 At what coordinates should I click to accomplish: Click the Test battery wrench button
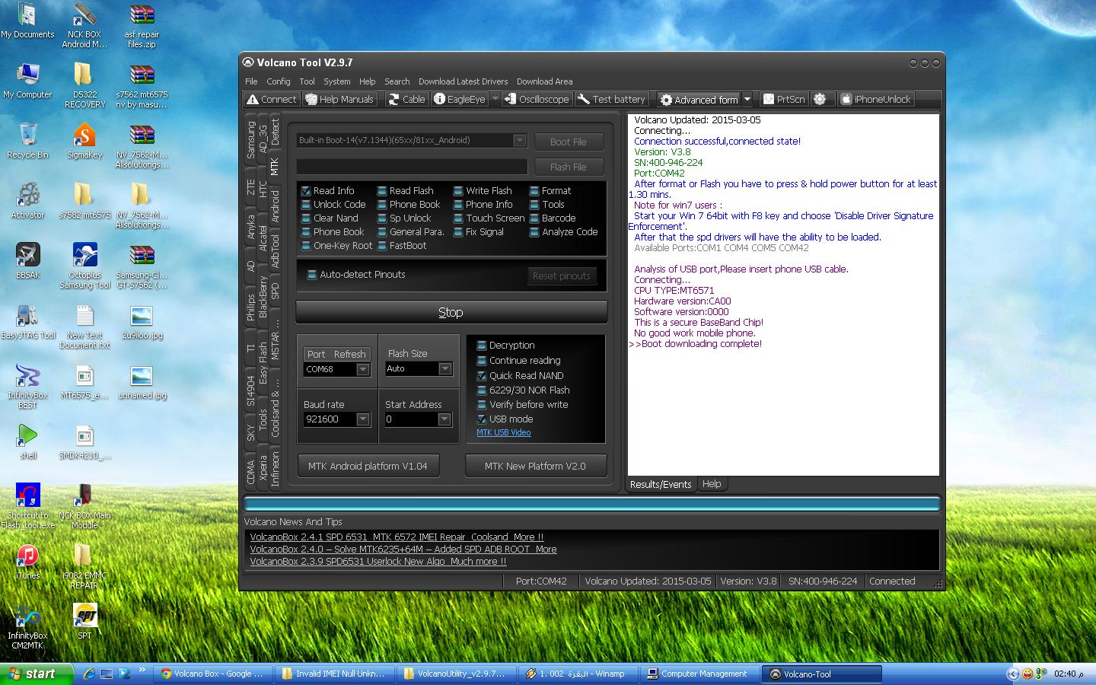(x=611, y=99)
